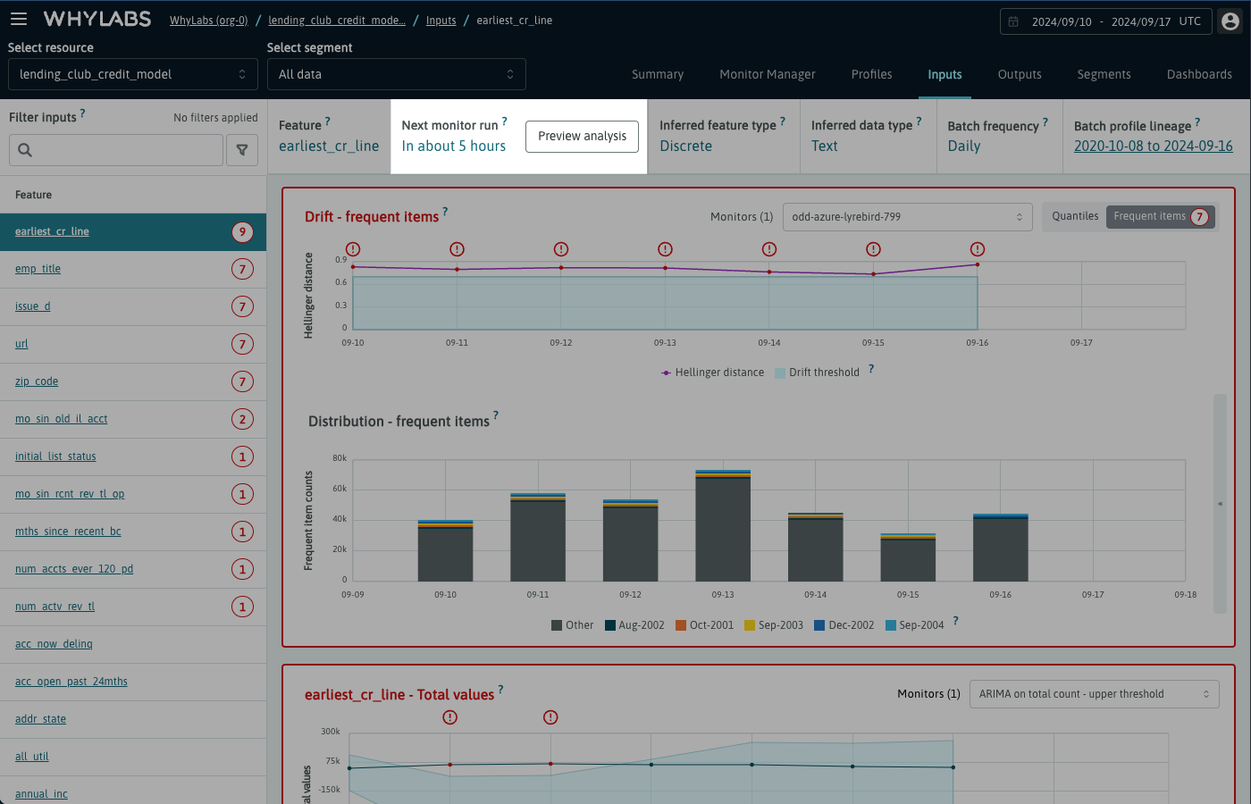Image resolution: width=1251 pixels, height=804 pixels.
Task: Expand the All data segment dropdown
Action: pyautogui.click(x=396, y=74)
